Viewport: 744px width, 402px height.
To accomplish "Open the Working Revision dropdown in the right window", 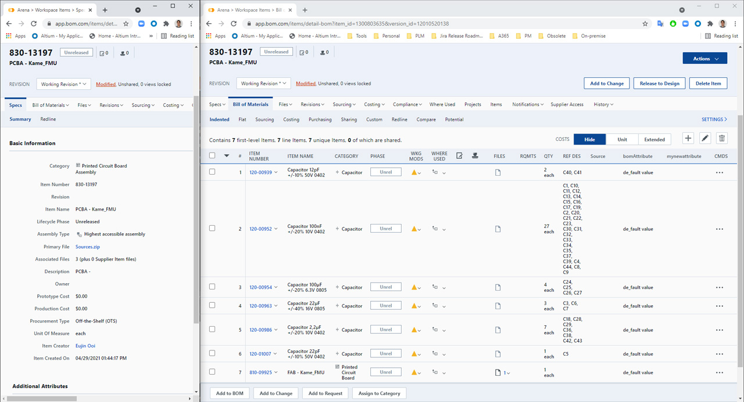I will click(x=263, y=84).
